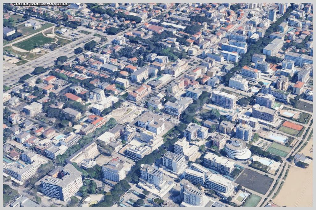This screenshot has height=210, width=316.
Task: Click the small turquoise pool on the left side
Action: coord(59,137)
